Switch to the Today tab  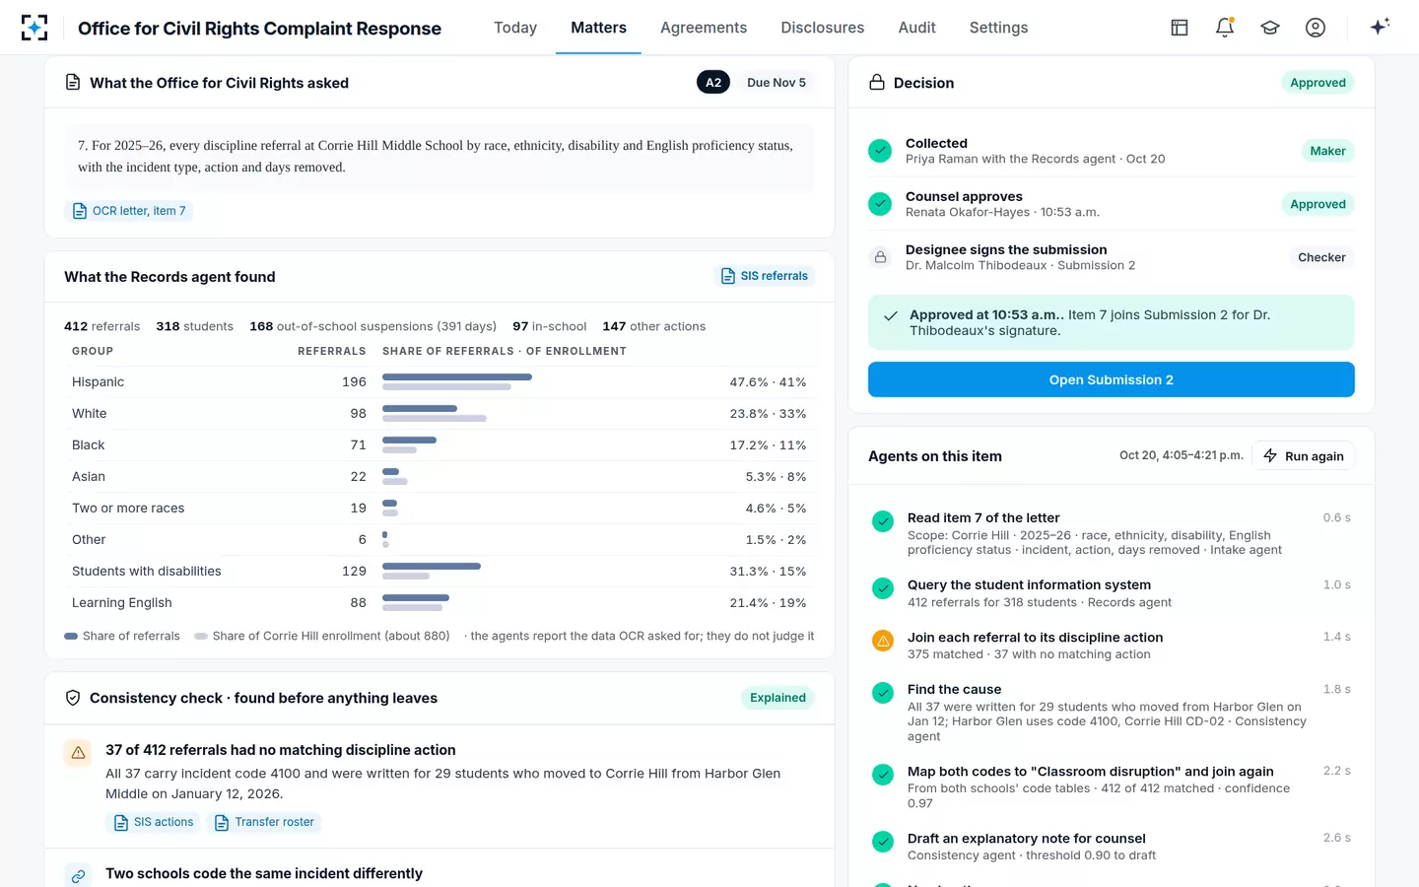(515, 28)
